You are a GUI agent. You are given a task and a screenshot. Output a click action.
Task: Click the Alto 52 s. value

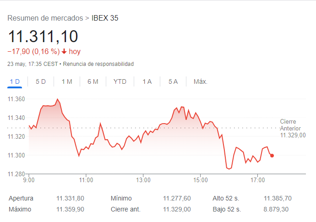[x=278, y=198]
